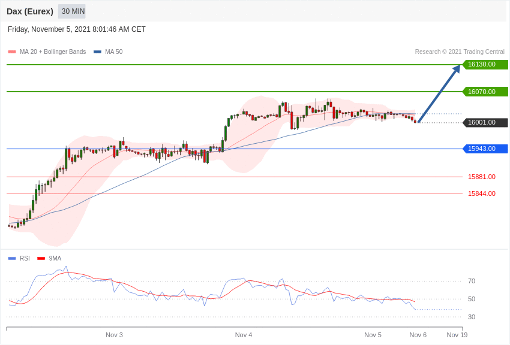Click the '9MA' legend label
The image size is (510, 345).
pos(55,258)
